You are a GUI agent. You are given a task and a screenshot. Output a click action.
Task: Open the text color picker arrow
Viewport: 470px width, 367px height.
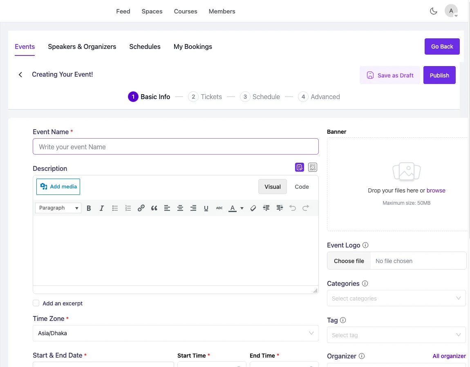242,208
